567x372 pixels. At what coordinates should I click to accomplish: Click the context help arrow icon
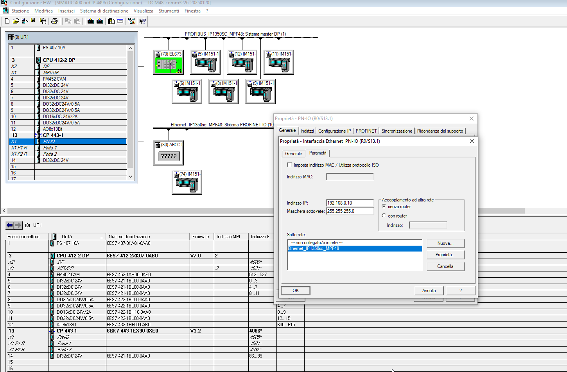tap(143, 21)
